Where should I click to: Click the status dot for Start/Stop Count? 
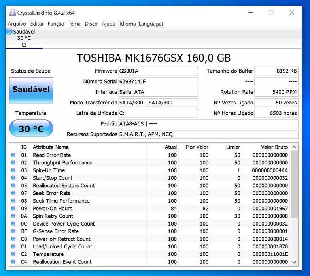[13, 178]
